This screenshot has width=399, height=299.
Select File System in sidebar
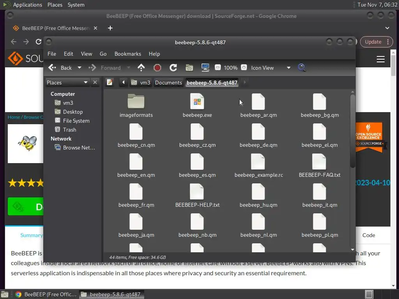[72, 121]
